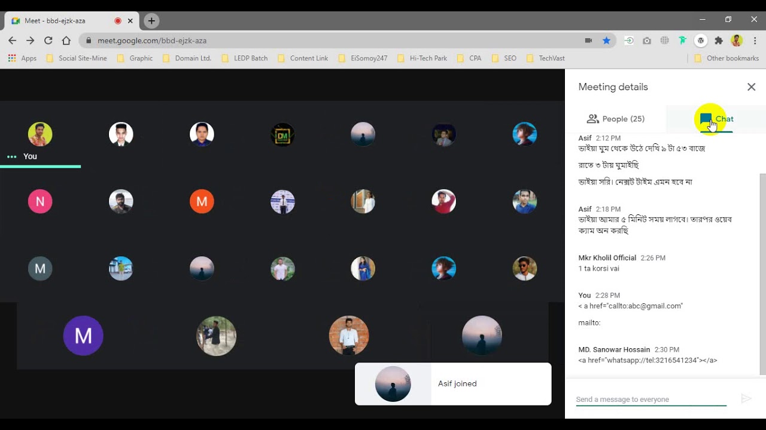Viewport: 766px width, 430px height.
Task: Open the Extensions puzzle icon
Action: (719, 41)
